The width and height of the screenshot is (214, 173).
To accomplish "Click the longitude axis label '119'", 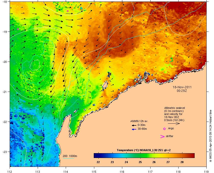I will (206, 171).
